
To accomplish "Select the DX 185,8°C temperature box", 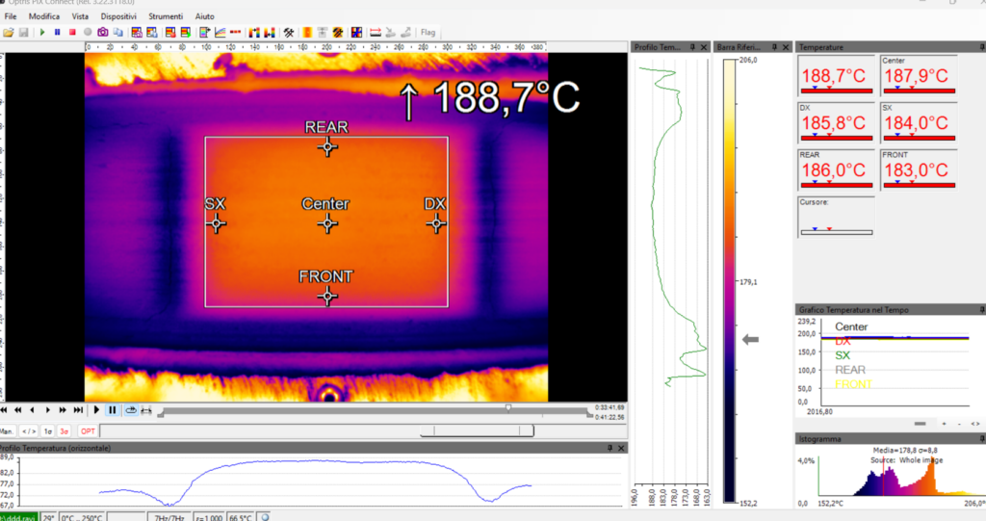I will [x=837, y=122].
